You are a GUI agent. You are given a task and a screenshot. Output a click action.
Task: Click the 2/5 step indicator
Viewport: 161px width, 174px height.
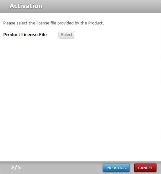(16, 168)
